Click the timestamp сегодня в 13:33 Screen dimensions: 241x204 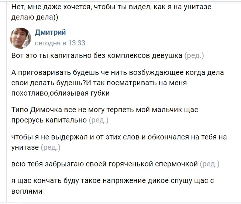pos(60,43)
